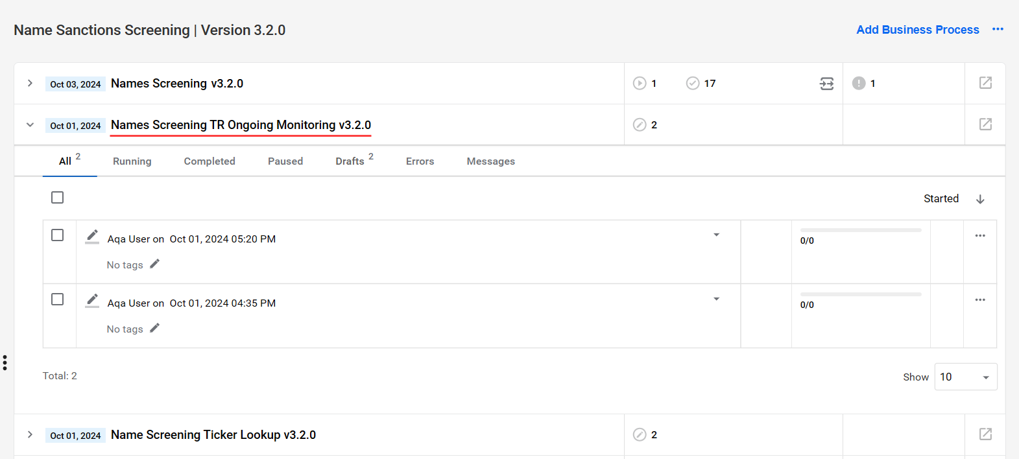Collapse Names Screening TR Ongoing Monitoring row
This screenshot has height=459, width=1019.
click(30, 124)
